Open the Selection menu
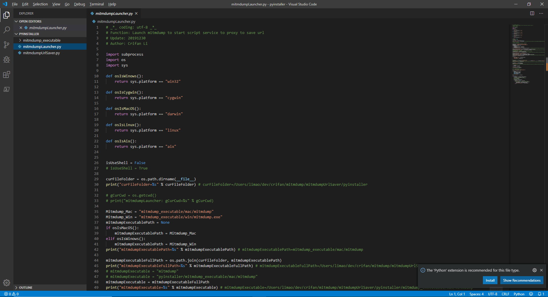The image size is (548, 297). [40, 4]
